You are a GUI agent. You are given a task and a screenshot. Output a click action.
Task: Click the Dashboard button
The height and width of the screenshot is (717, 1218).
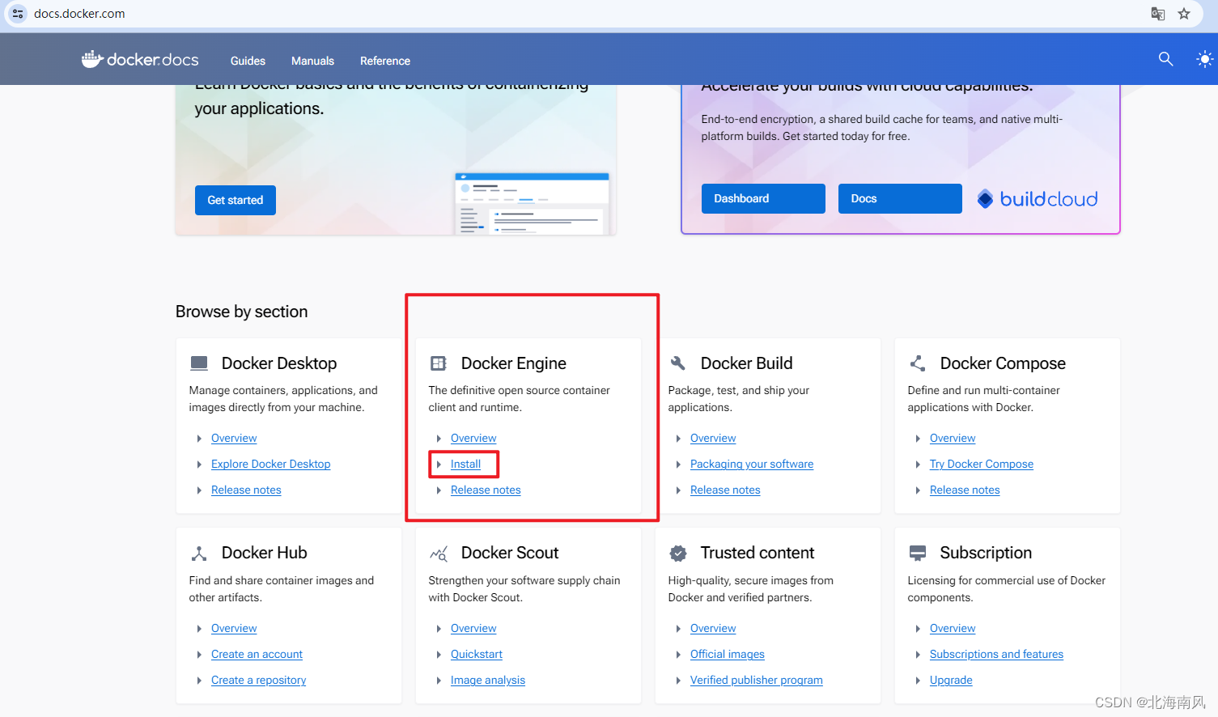763,198
